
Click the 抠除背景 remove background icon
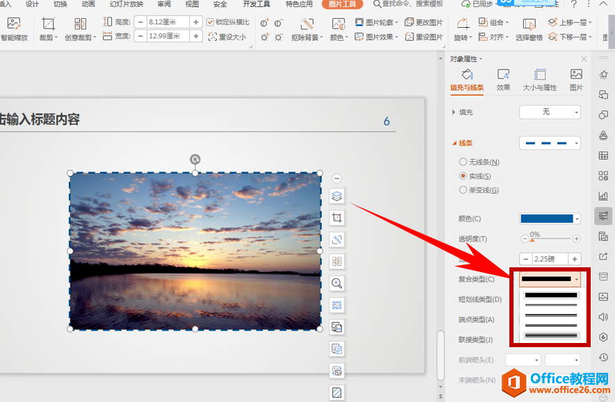306,28
